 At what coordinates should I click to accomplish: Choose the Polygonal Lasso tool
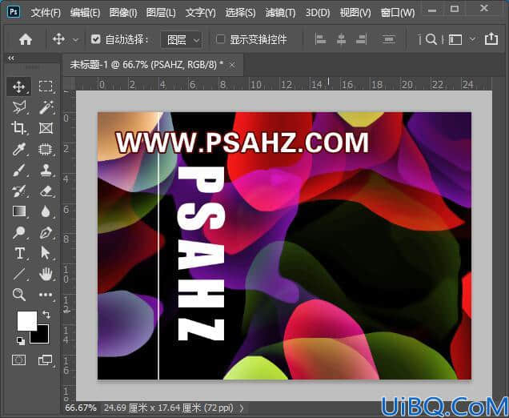pyautogui.click(x=19, y=107)
